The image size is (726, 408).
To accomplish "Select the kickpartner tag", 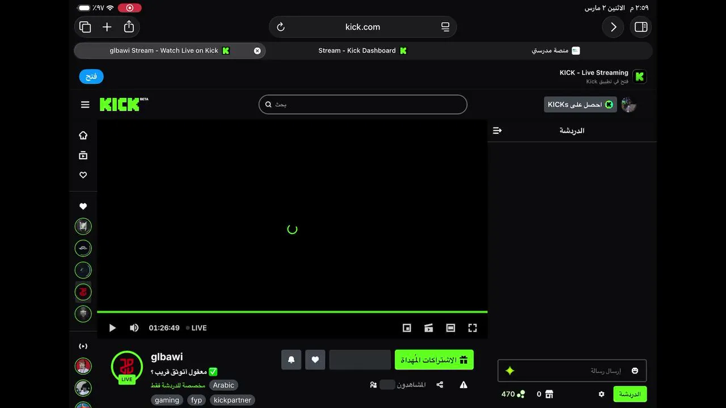I will (233, 400).
